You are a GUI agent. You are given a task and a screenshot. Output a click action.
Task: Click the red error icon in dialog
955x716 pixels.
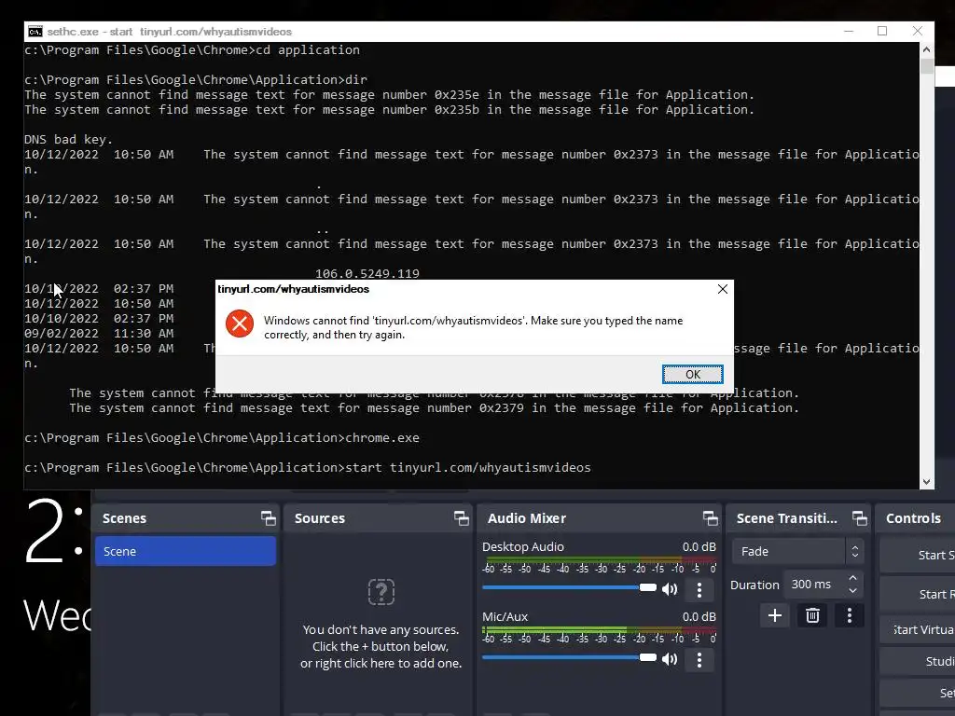[x=240, y=324]
